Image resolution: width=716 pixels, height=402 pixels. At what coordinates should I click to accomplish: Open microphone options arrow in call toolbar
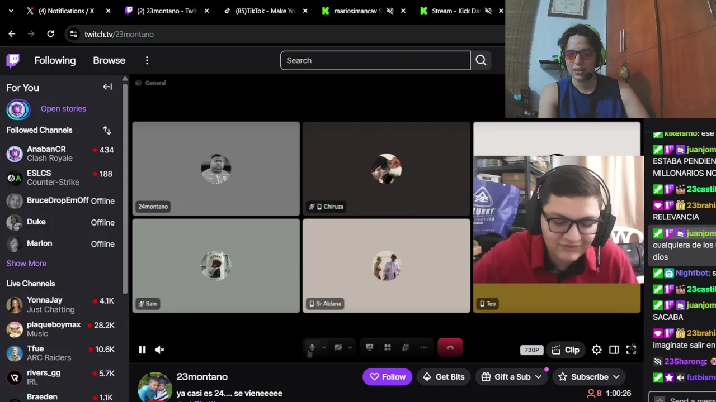click(x=323, y=348)
